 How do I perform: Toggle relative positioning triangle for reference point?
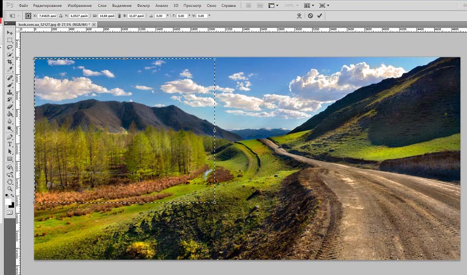tap(61, 15)
